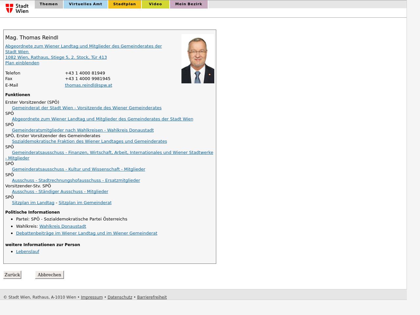This screenshot has height=315, width=420.
Task: Click the fax number +43 1 4000 9981945
Action: pos(88,78)
